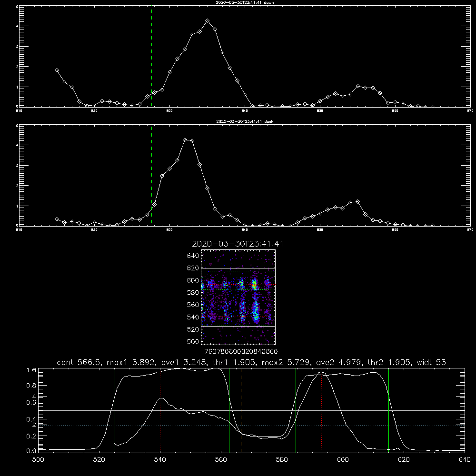The width and height of the screenshot is (476, 476).
Task: Click the blue dotted threshold line in bottom plot
Action: 251,426
